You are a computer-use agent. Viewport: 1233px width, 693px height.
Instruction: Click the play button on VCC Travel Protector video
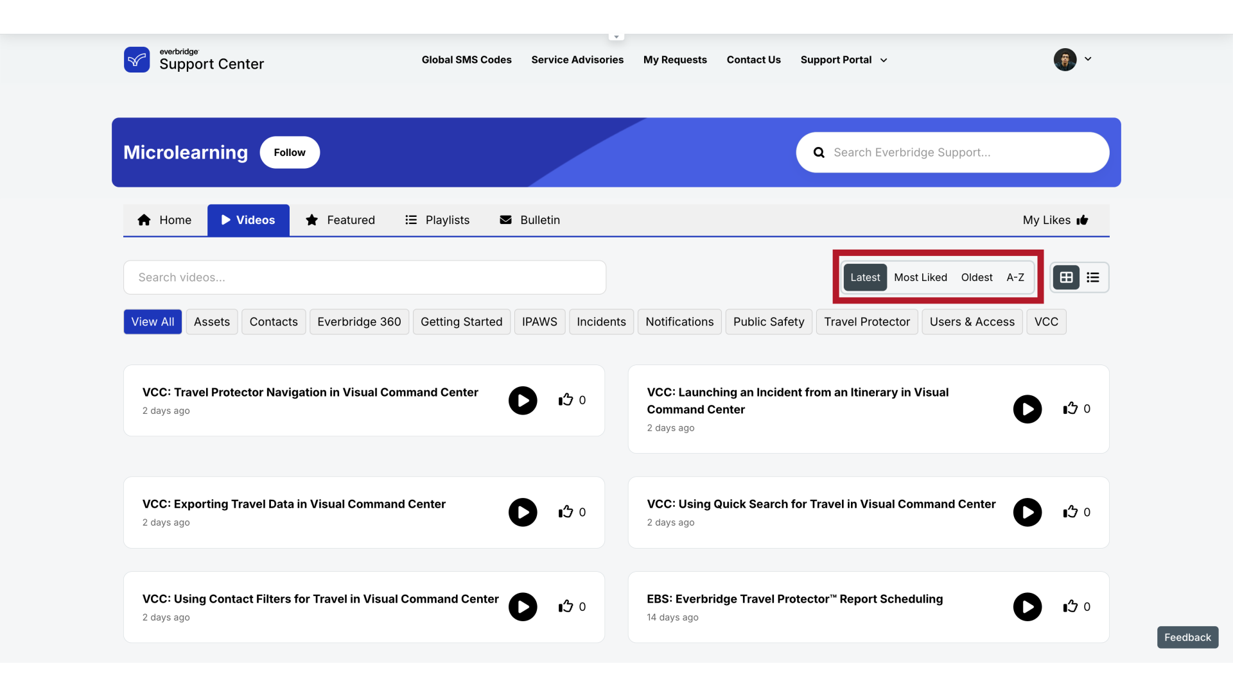coord(523,399)
